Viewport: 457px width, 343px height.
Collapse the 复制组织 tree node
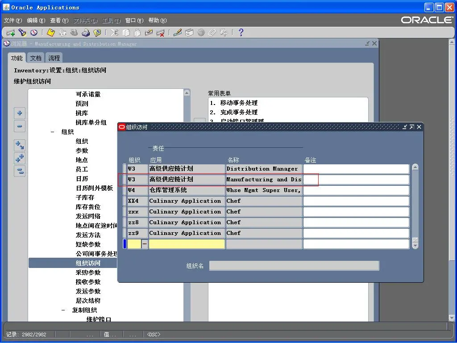(63, 310)
